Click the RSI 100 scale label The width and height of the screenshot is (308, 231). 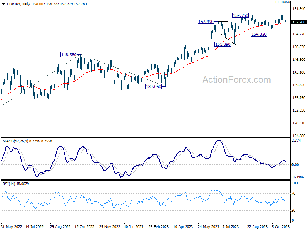point(295,183)
